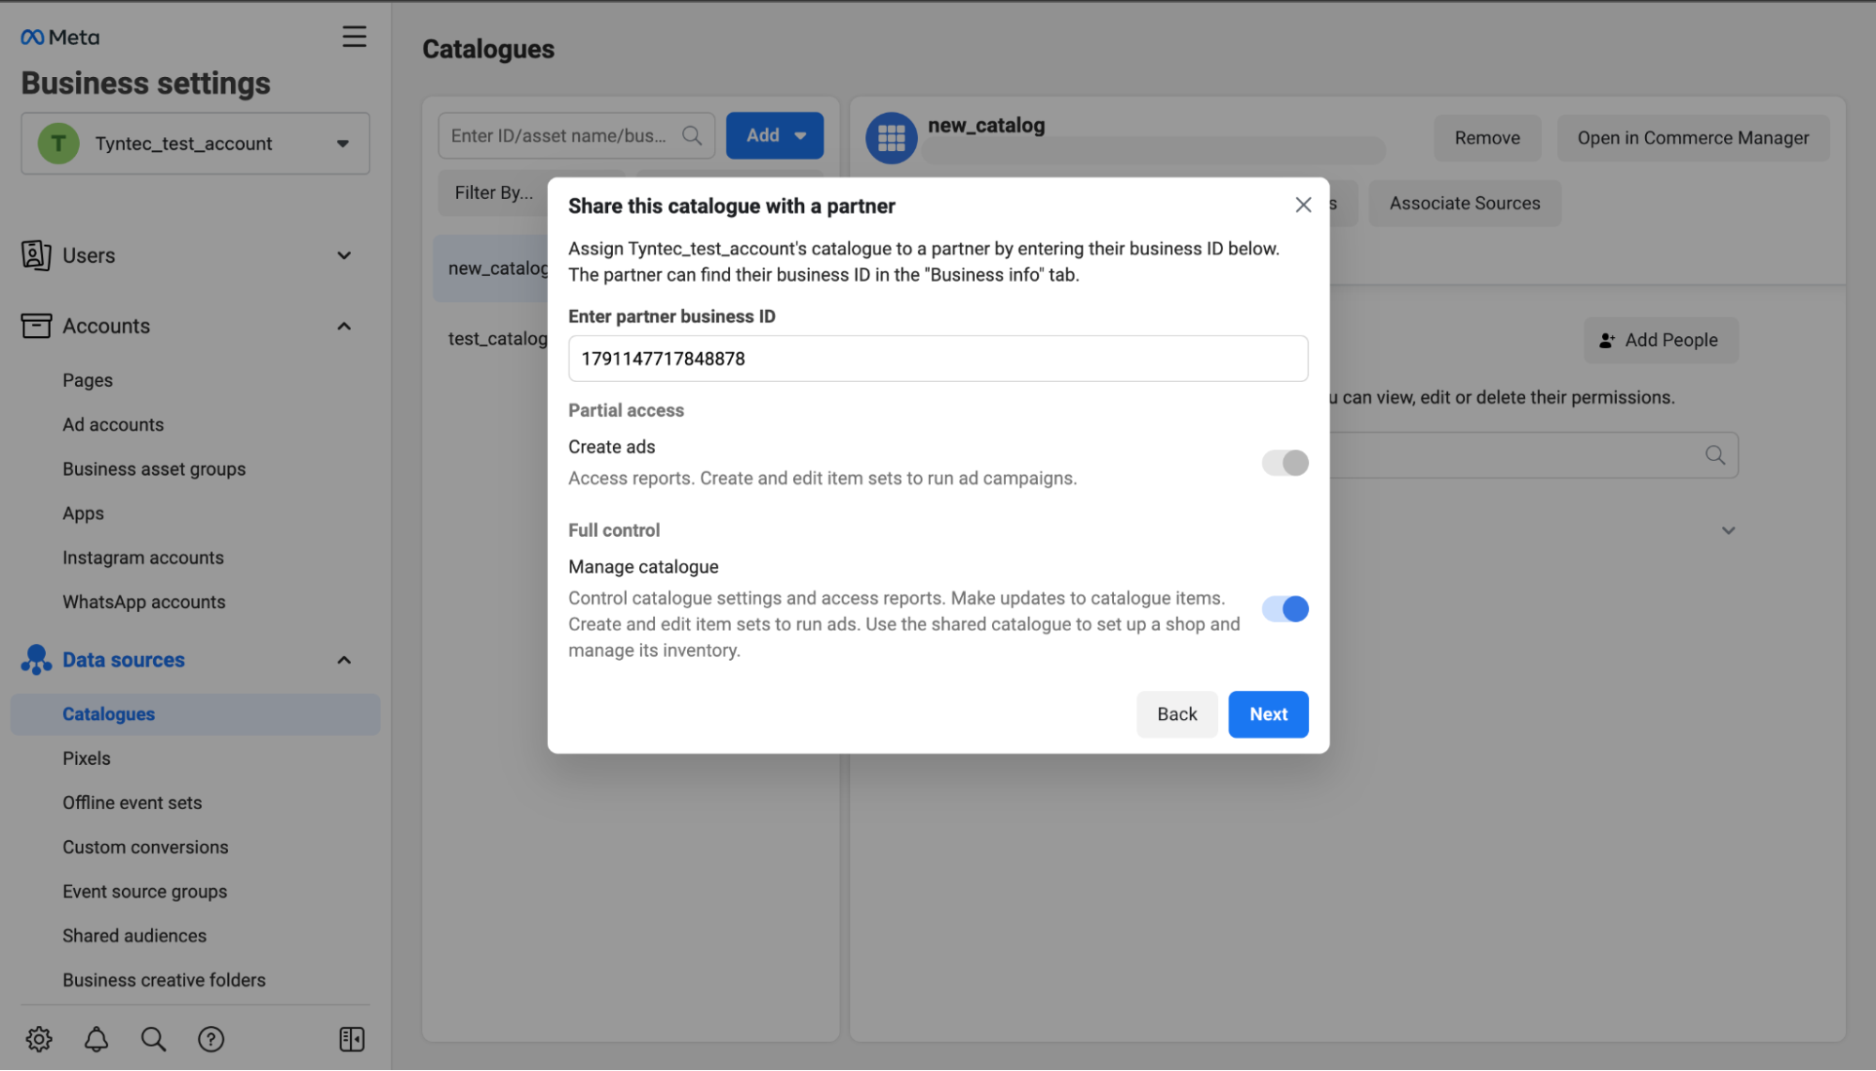The image size is (1876, 1071).
Task: Open Custom conversions
Action: (145, 847)
